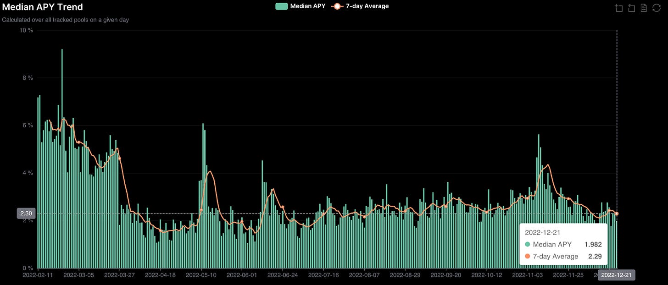Click the restore chart refresh icon
Image resolution: width=668 pixels, height=285 pixels.
click(x=657, y=8)
